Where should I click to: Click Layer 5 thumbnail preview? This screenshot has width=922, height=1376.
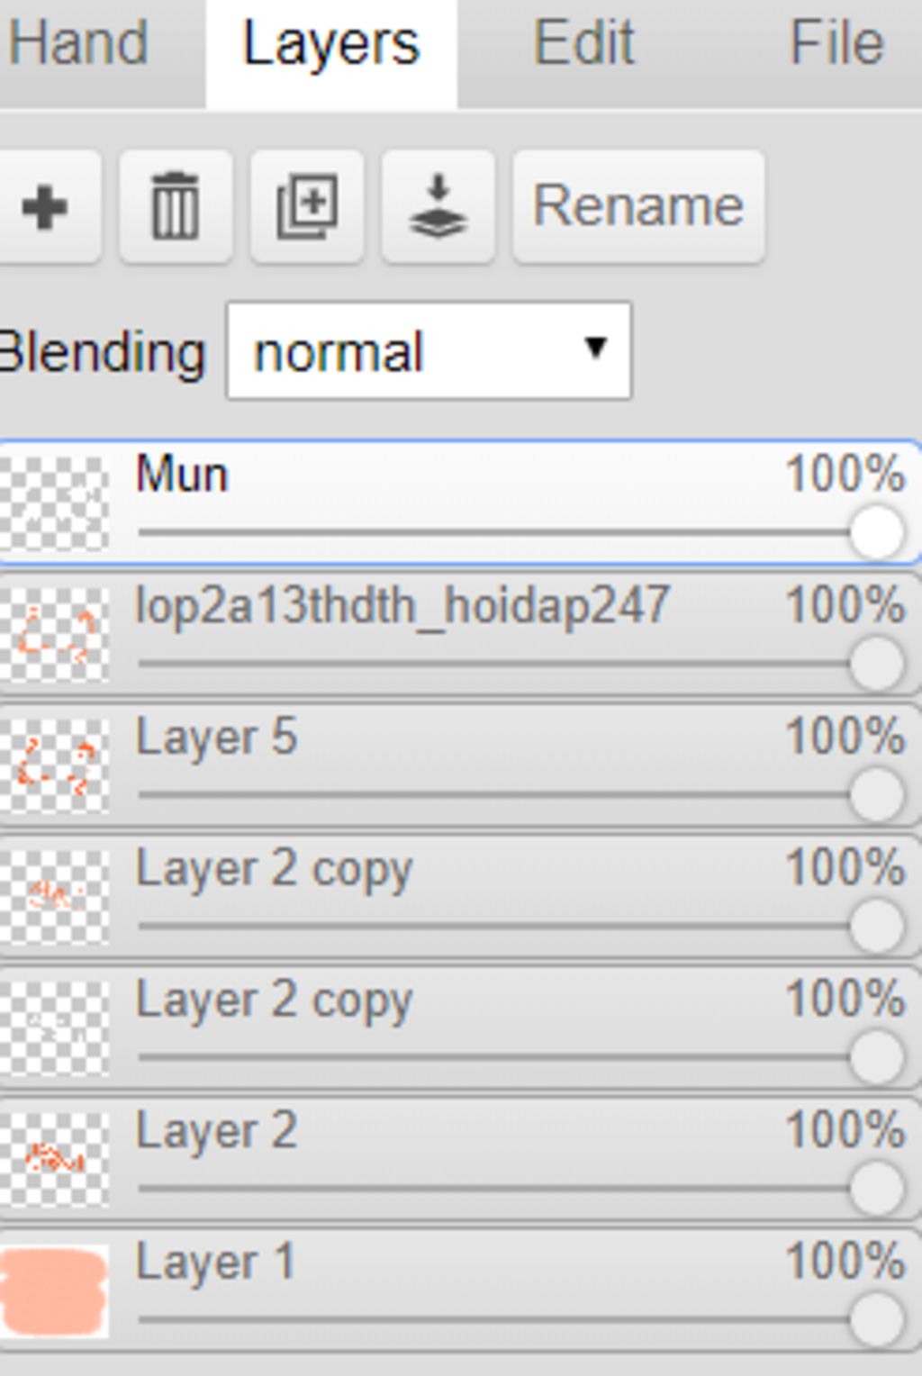point(54,765)
